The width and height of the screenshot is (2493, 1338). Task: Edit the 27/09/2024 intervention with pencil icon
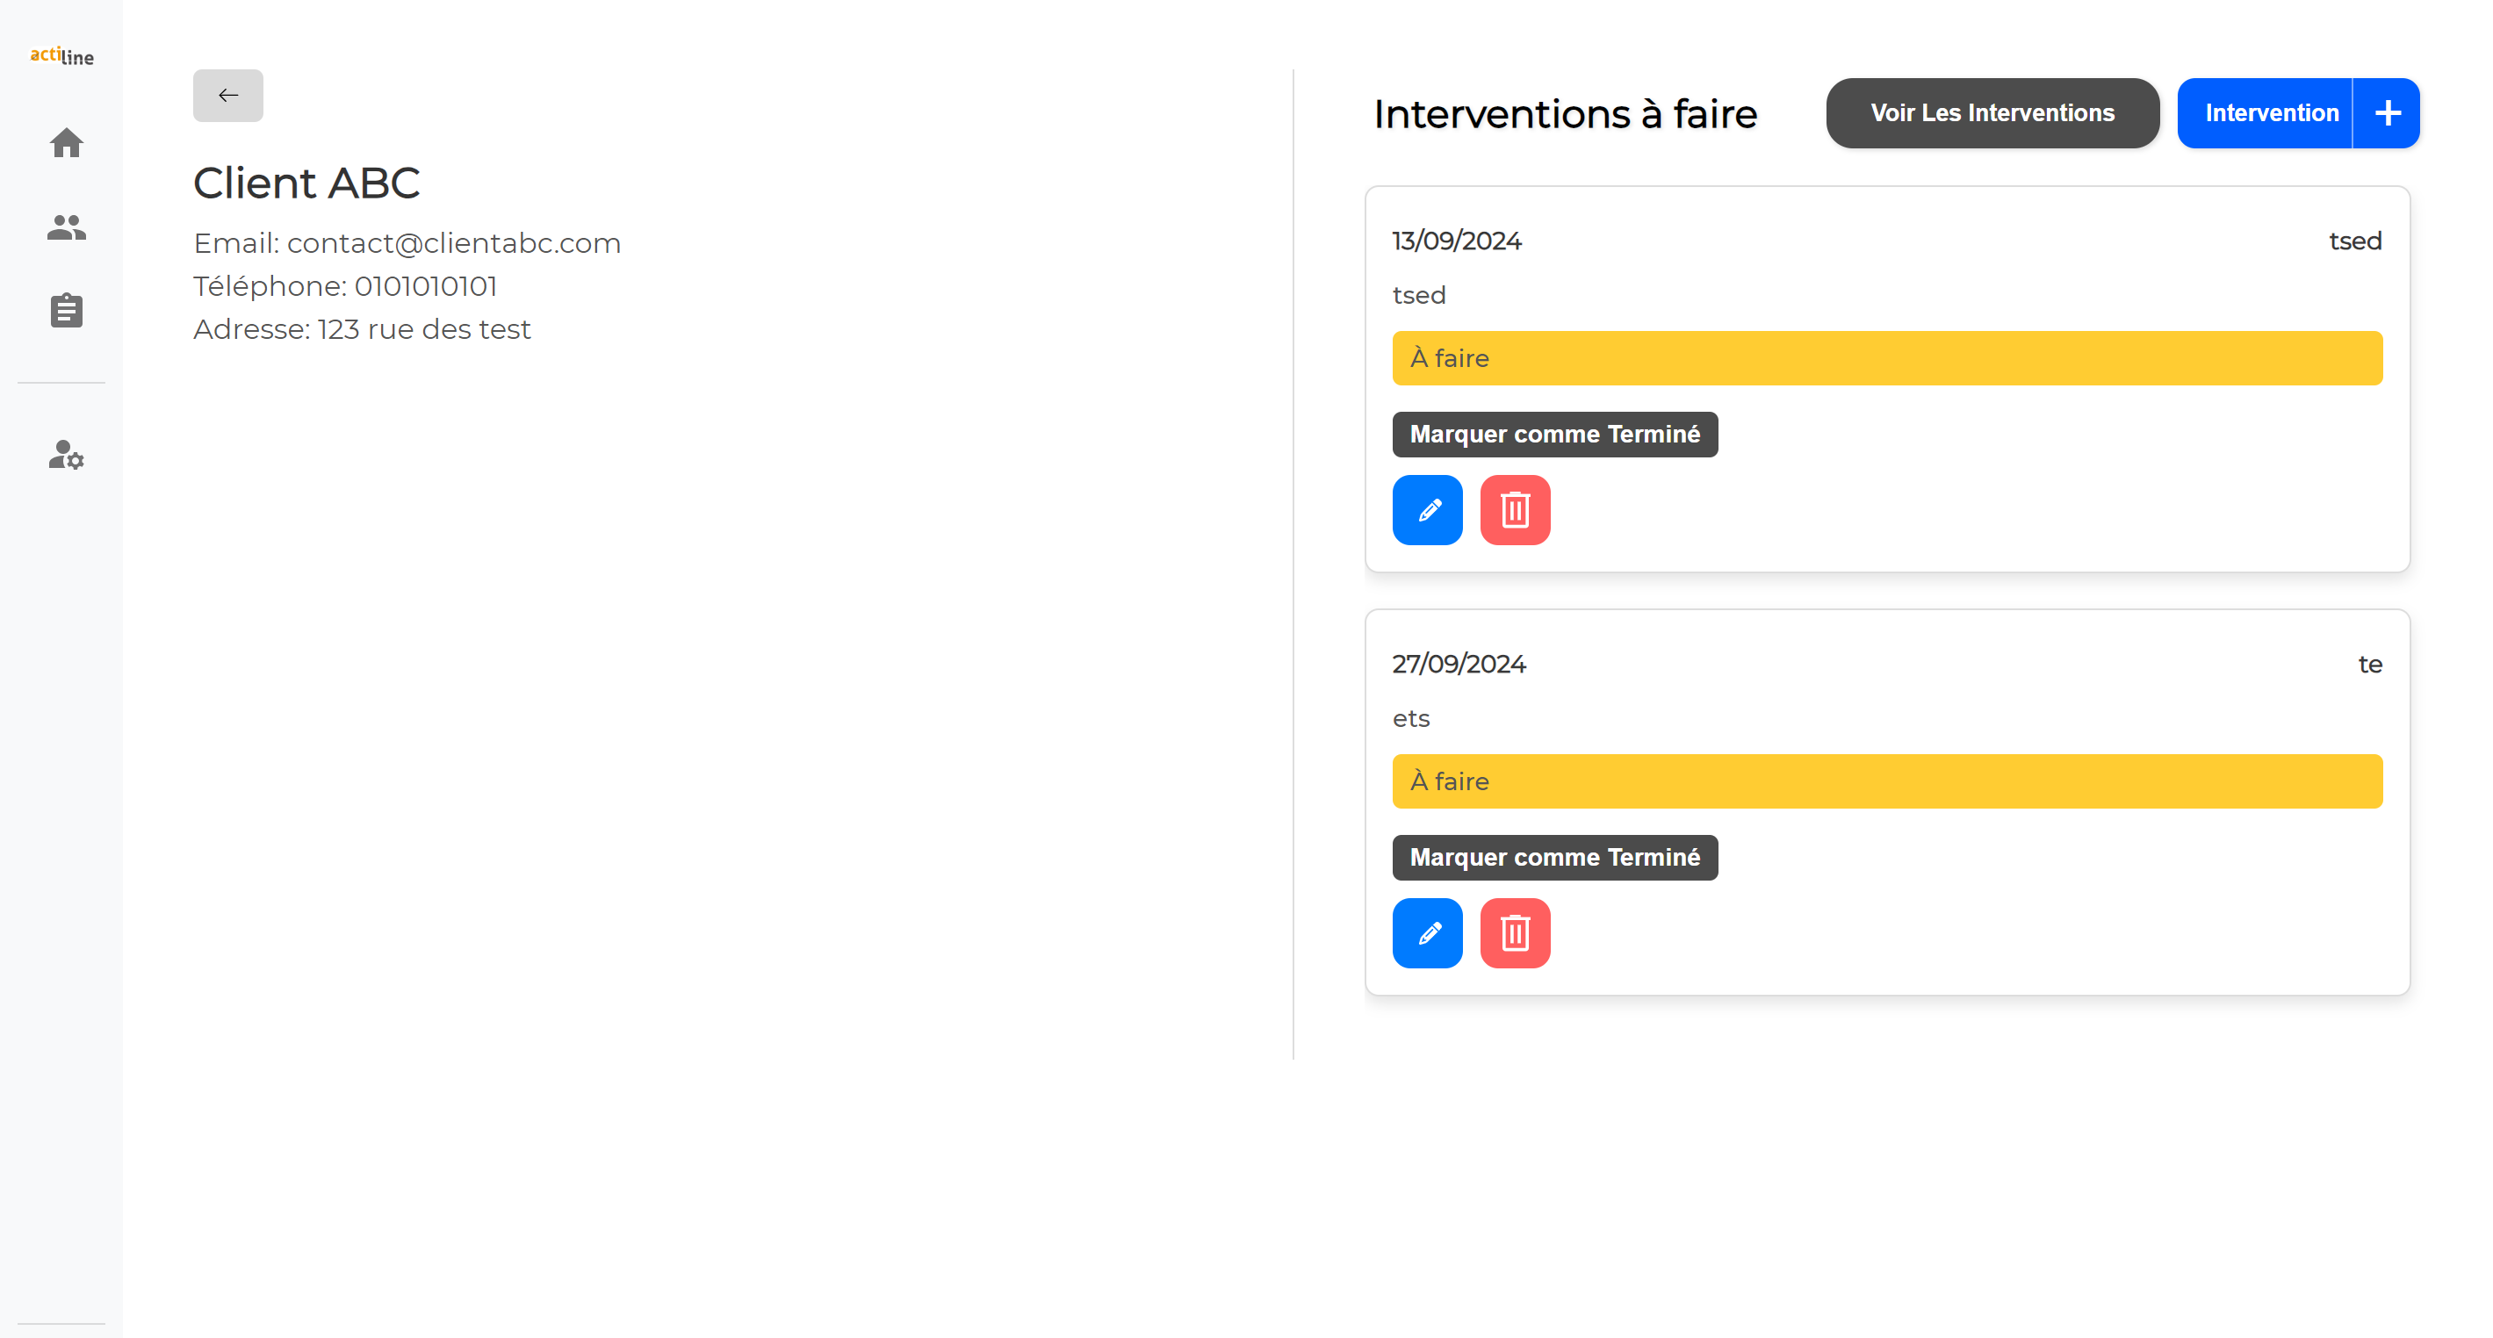(x=1426, y=932)
